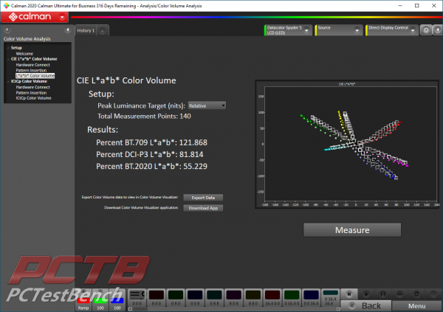The width and height of the screenshot is (443, 312).
Task: Select the highlighted L*a*b* Color Volume page
Action: (35, 76)
